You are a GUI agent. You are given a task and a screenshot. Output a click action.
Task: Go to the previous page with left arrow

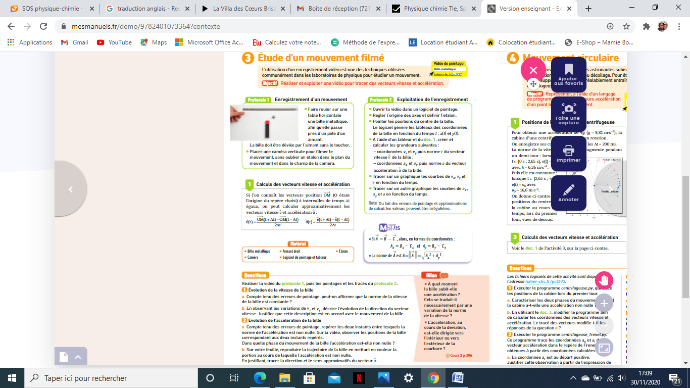[x=71, y=189]
